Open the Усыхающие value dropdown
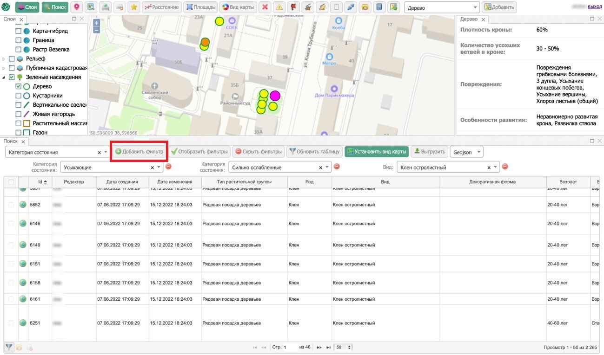604x355 pixels. click(159, 168)
